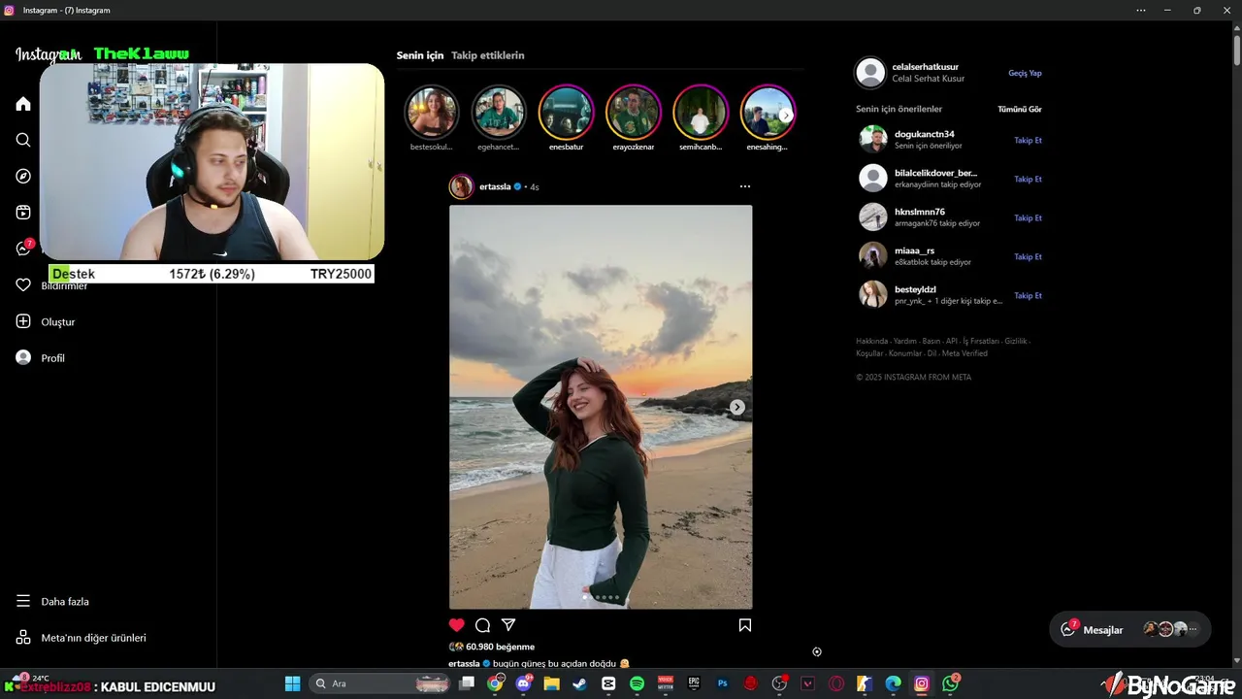This screenshot has height=699, width=1242.
Task: Follow bilalcelikdover_ber with Takip Et
Action: [1028, 179]
